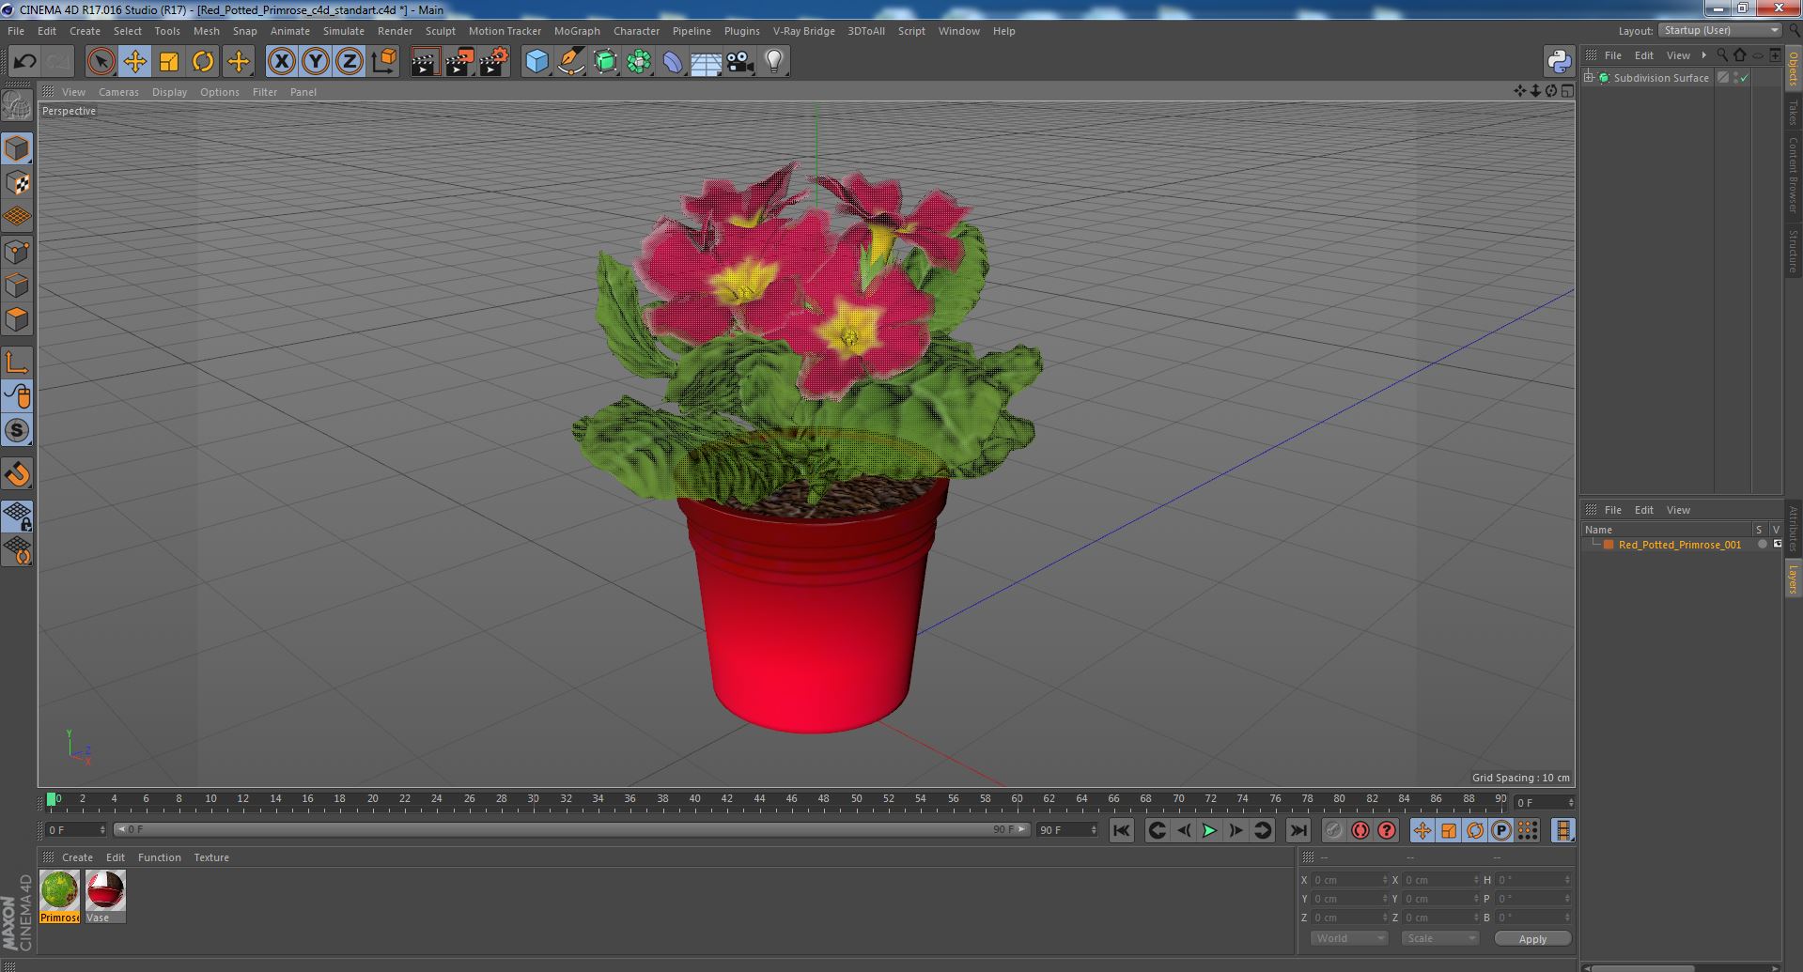
Task: Toggle Autokeying button
Action: (1360, 830)
